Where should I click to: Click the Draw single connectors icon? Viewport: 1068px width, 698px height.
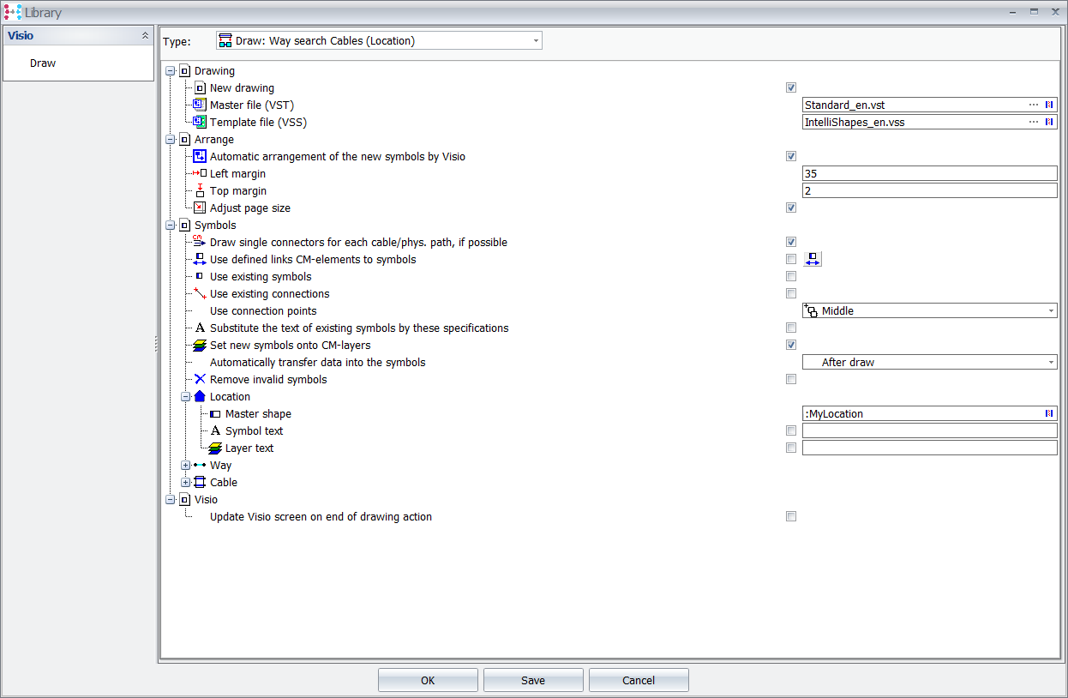(x=200, y=242)
